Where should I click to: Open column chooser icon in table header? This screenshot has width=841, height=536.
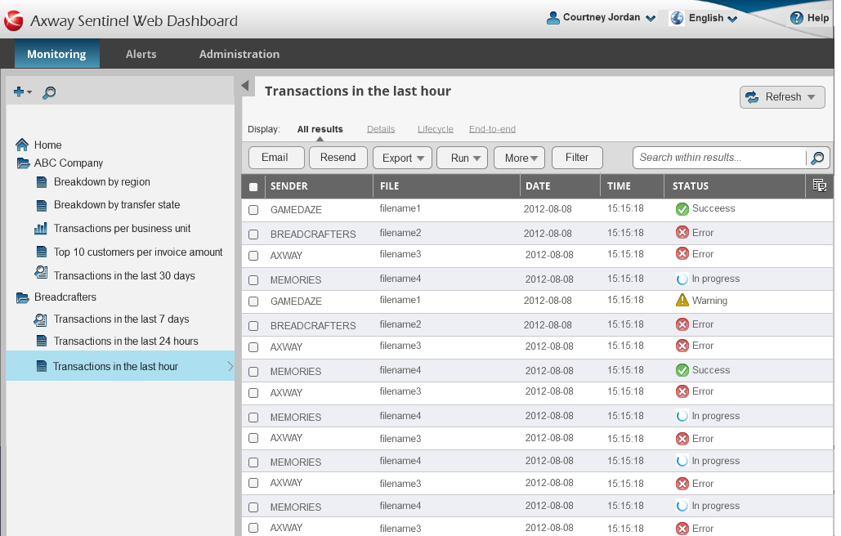819,185
